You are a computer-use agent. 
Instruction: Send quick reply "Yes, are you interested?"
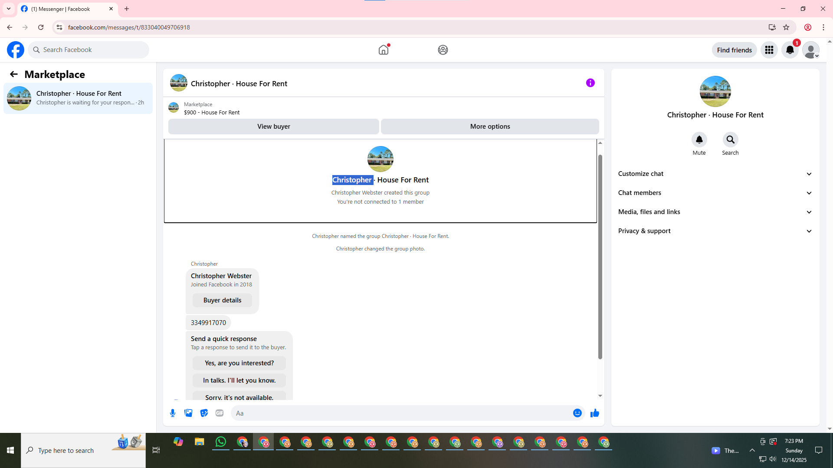coord(239,363)
